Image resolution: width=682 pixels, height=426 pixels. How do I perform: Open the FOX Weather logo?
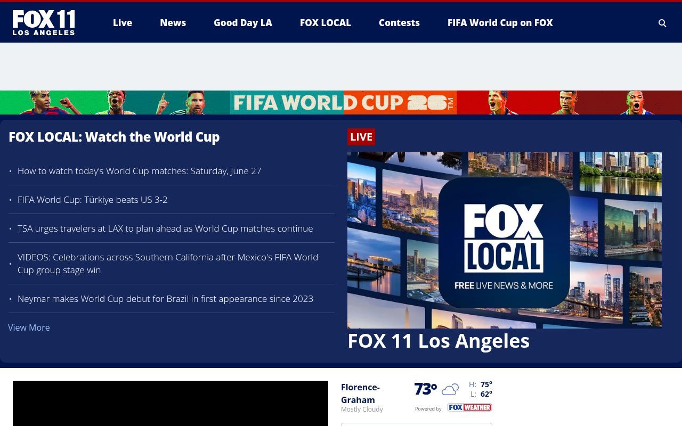tap(469, 407)
